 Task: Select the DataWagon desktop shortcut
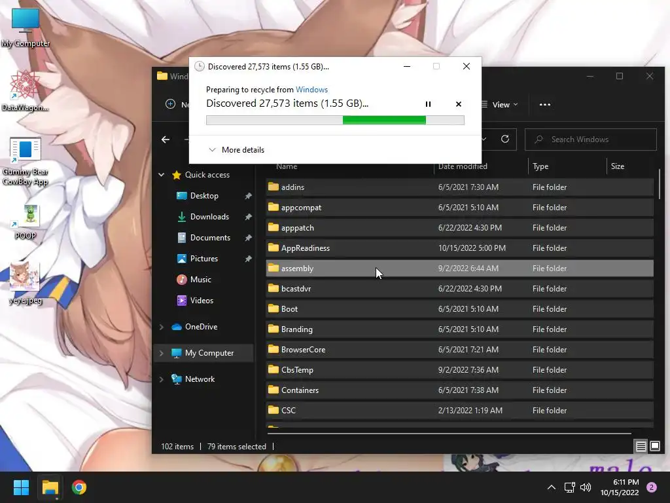click(x=26, y=91)
